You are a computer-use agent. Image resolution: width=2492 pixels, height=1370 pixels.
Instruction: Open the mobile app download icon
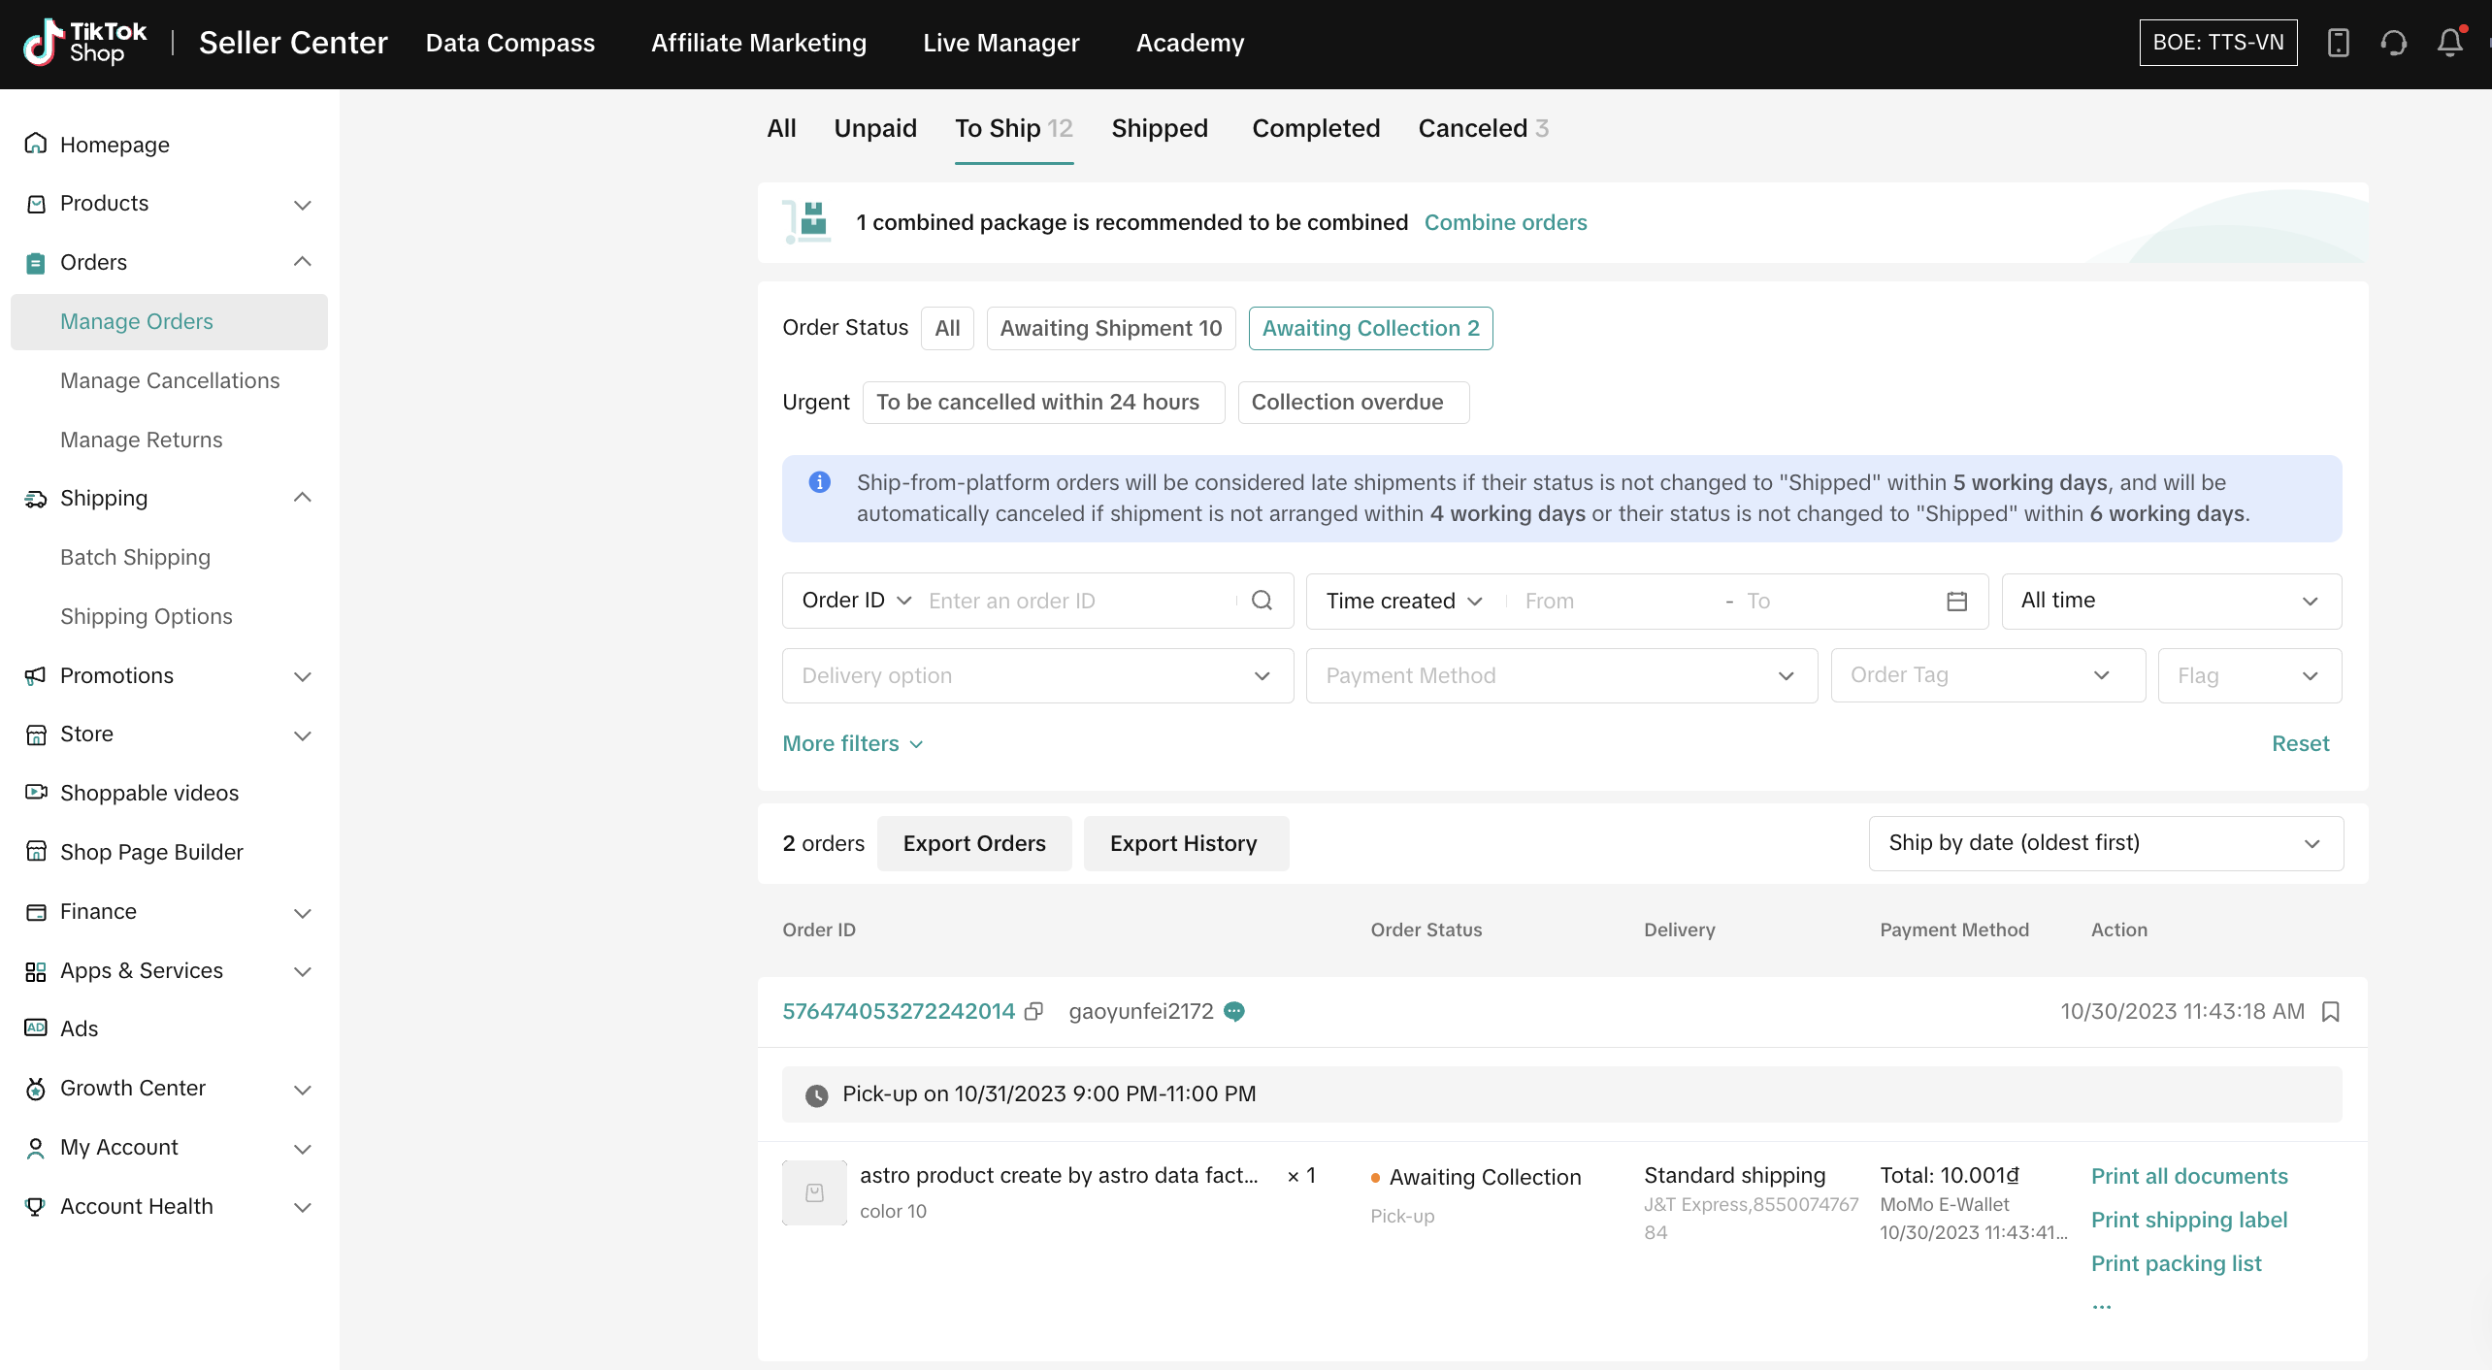2339,43
